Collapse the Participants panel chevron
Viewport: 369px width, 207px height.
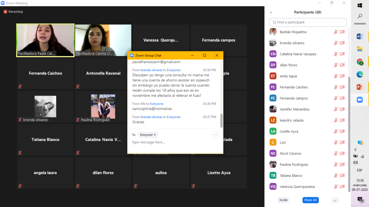(x=271, y=12)
